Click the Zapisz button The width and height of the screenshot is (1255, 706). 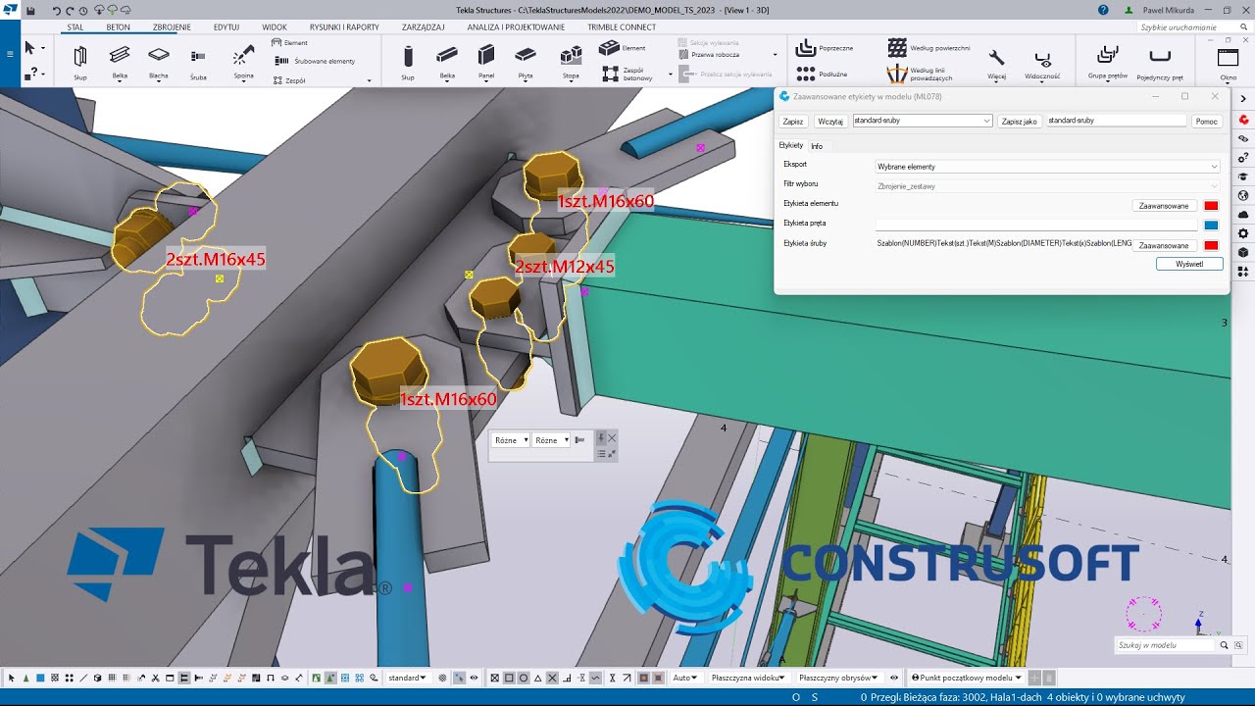793,122
